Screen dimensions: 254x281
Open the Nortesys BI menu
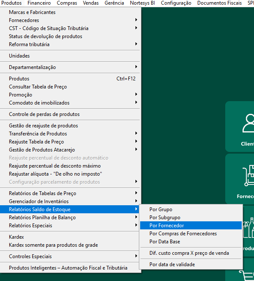[x=143, y=3]
